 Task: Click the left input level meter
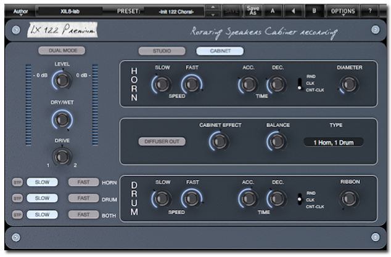(28, 105)
